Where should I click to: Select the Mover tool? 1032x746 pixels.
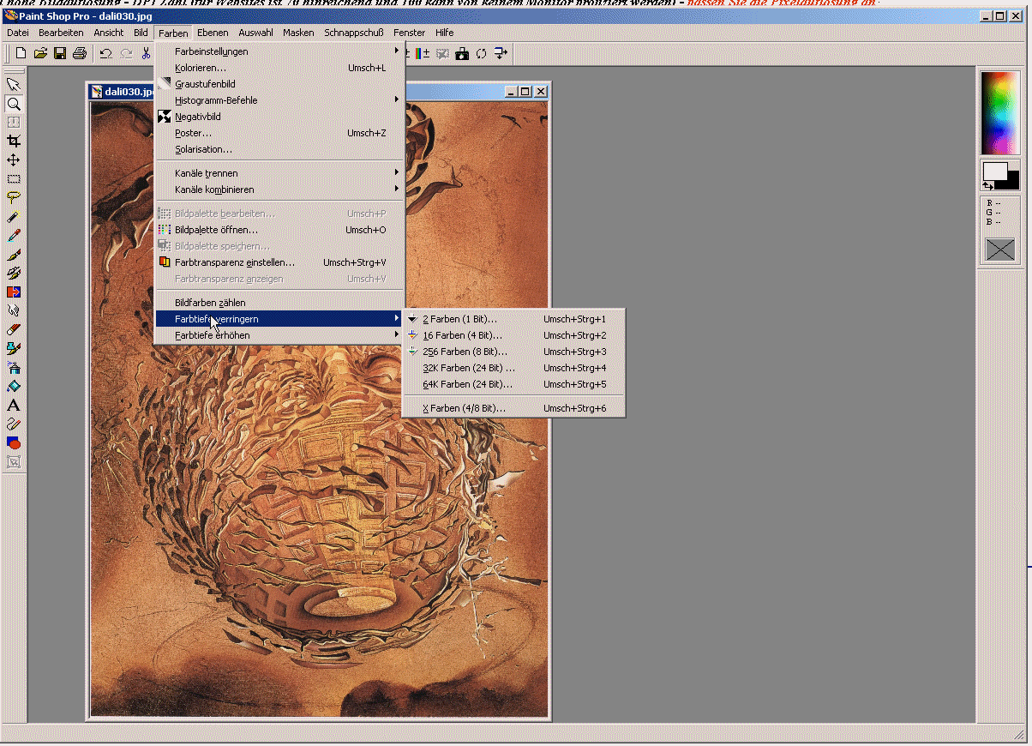click(14, 160)
